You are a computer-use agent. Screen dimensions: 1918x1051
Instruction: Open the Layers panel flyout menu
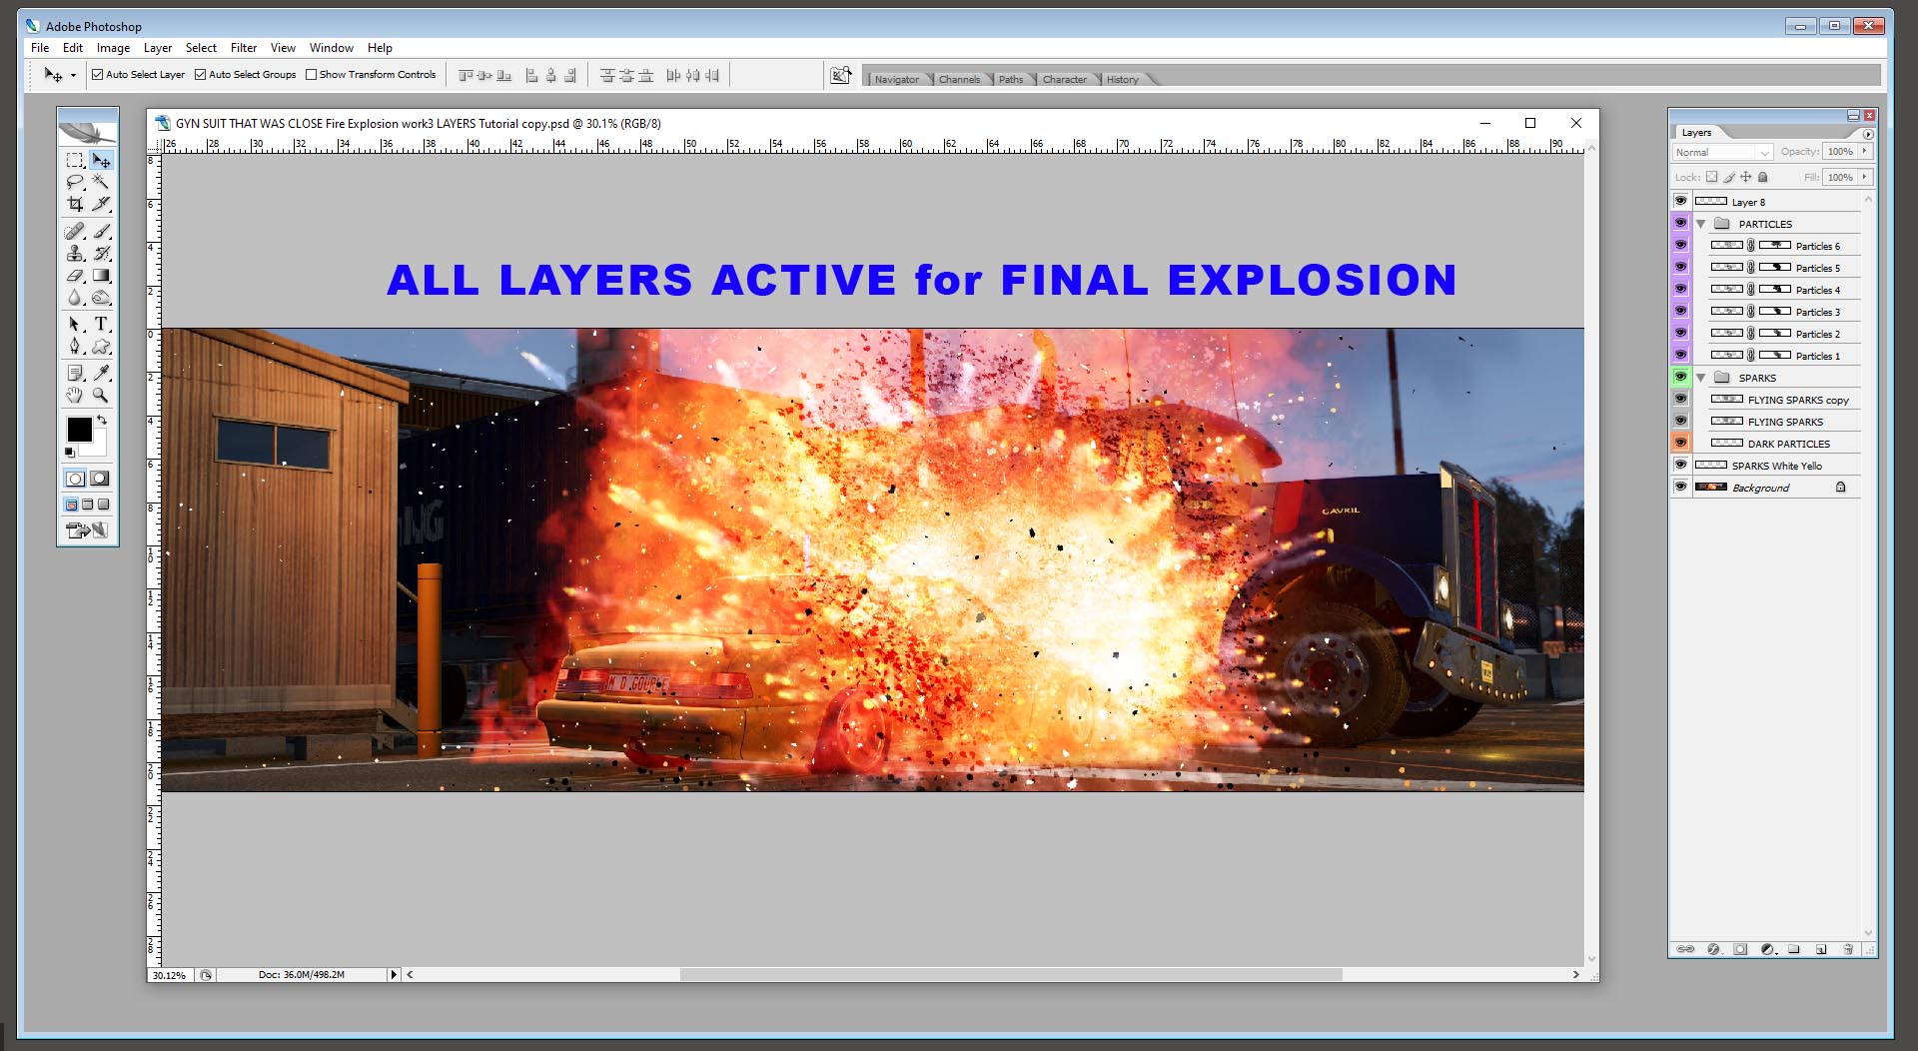tap(1868, 134)
